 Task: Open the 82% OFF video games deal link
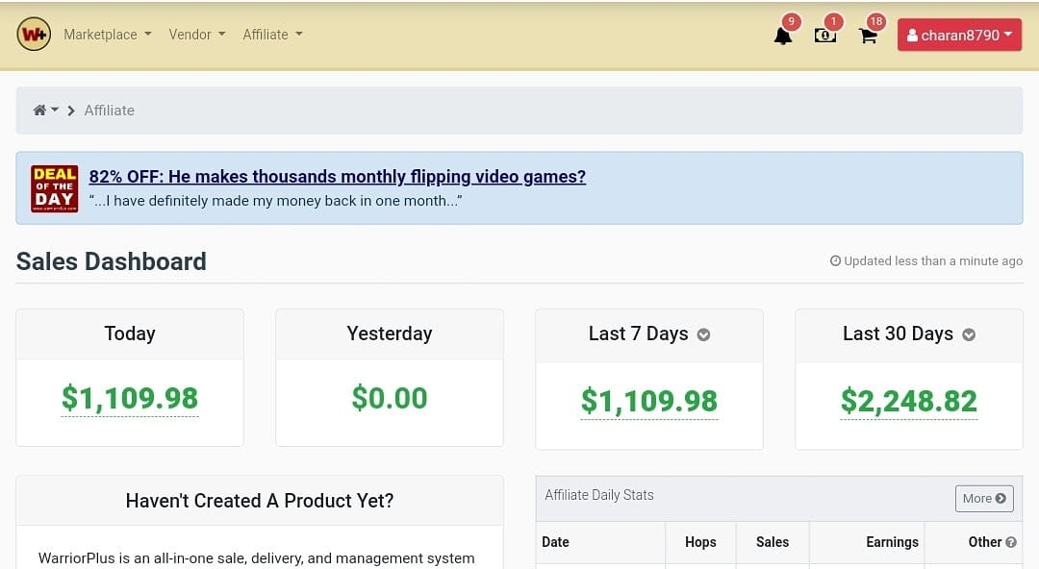(338, 176)
